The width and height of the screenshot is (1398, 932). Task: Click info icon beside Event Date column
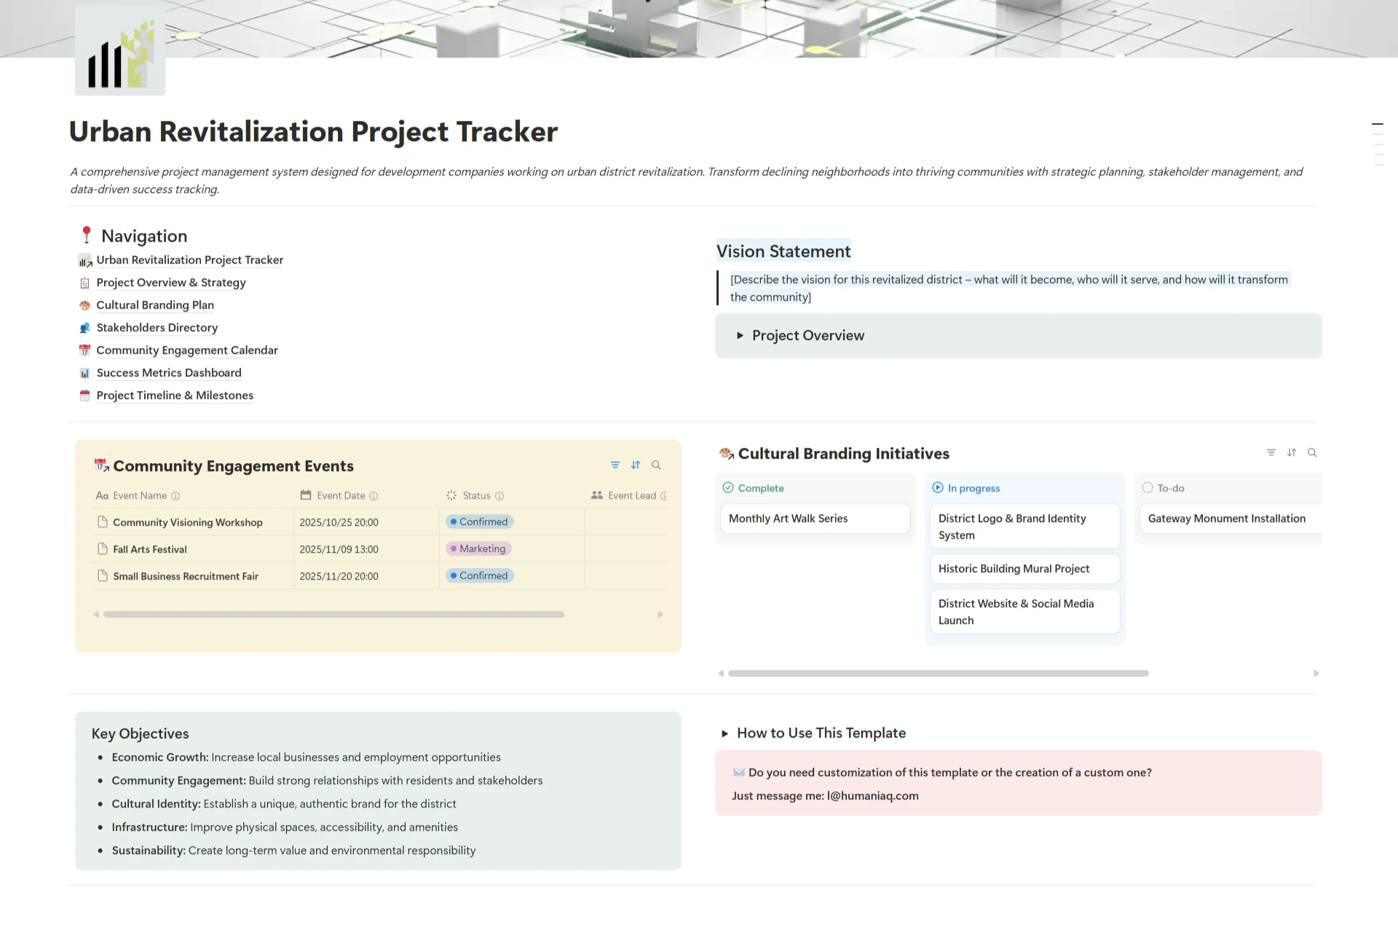tap(374, 496)
